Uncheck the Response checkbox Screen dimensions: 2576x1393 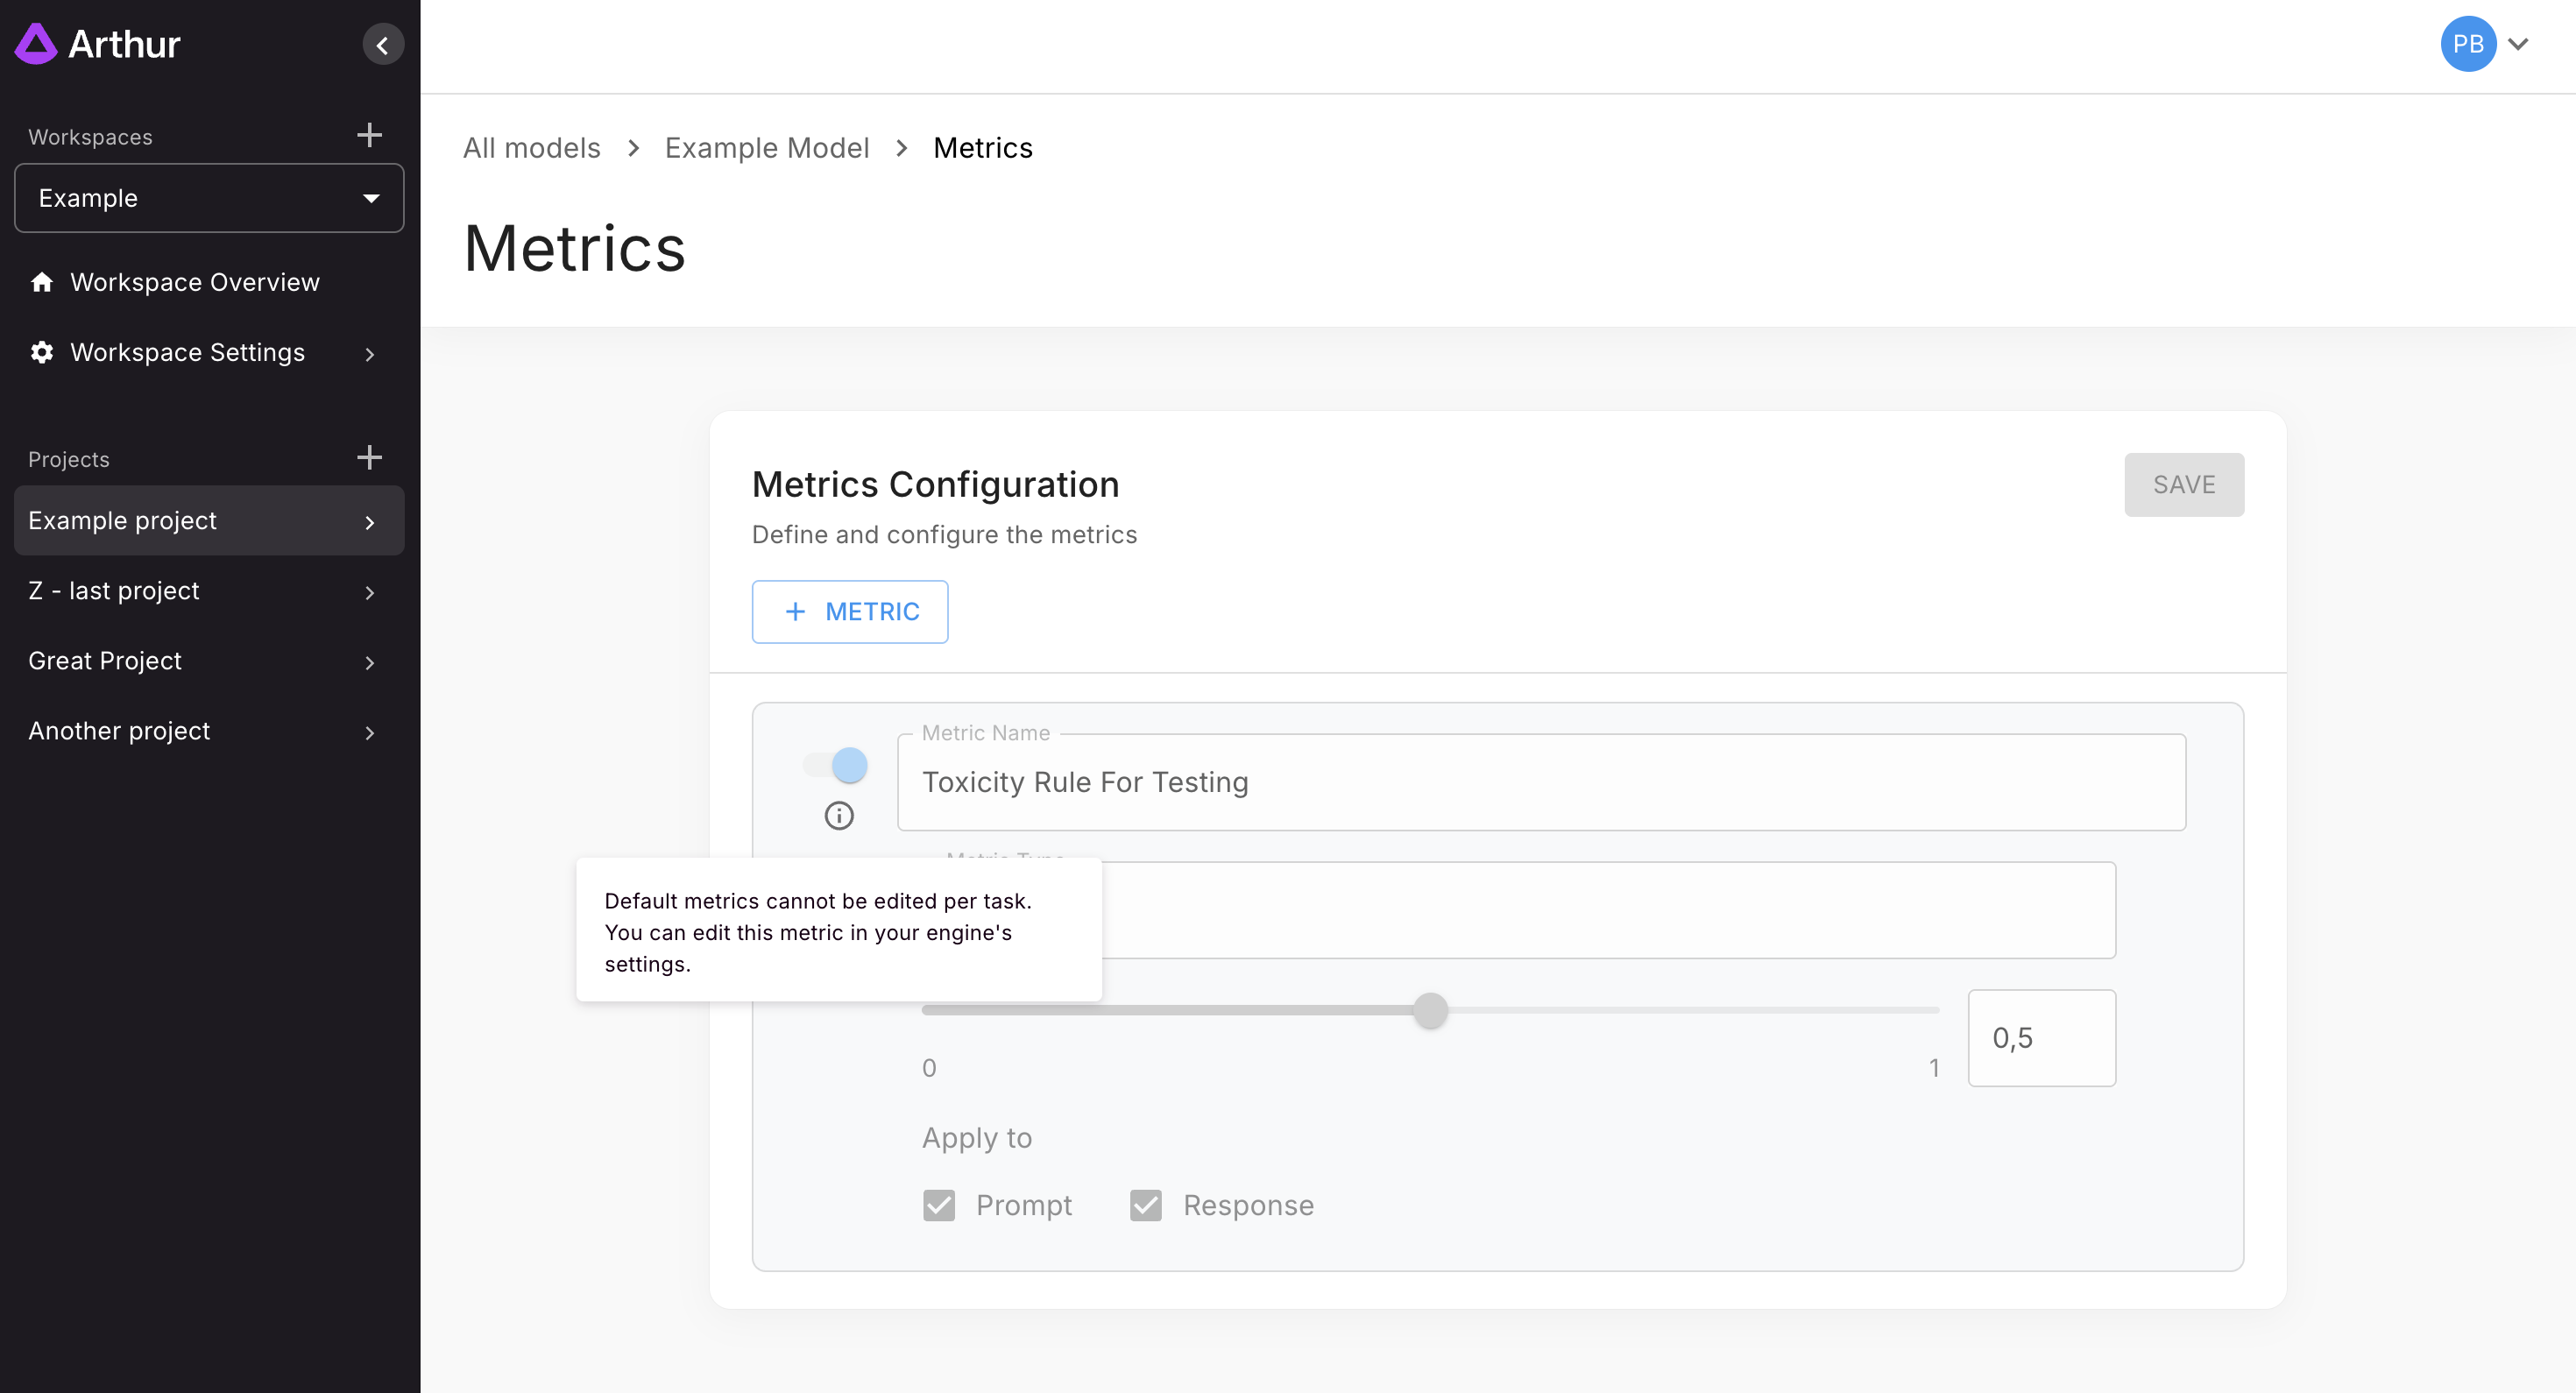coord(1145,1205)
